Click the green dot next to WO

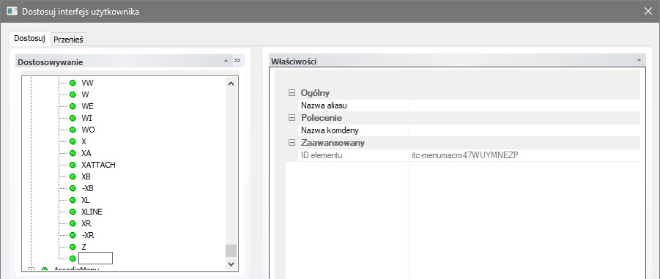73,130
